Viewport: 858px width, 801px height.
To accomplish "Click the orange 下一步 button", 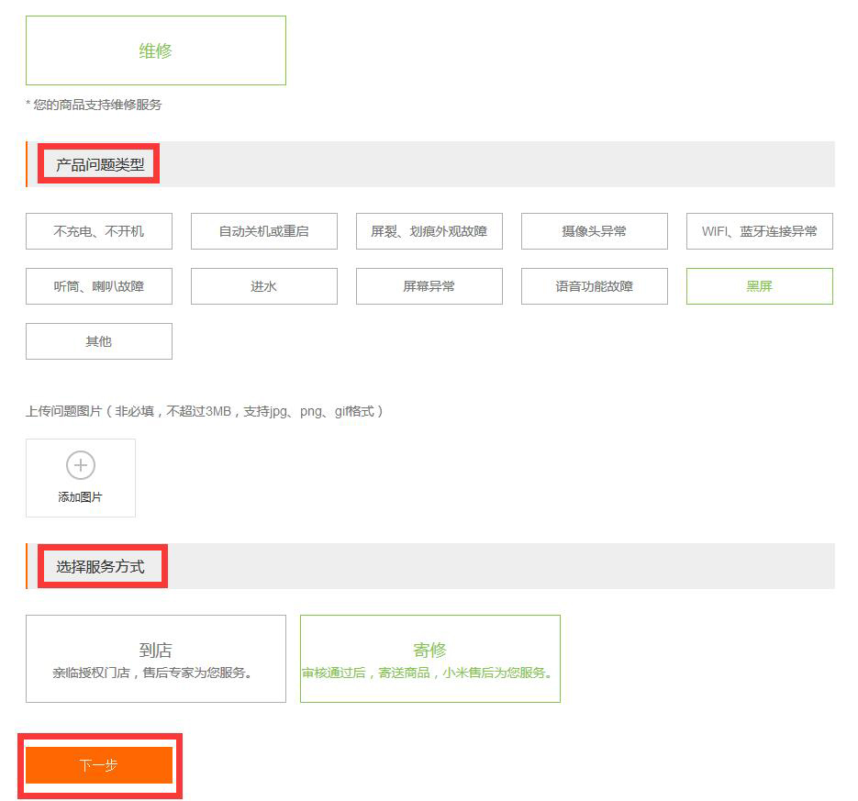I will 99,765.
